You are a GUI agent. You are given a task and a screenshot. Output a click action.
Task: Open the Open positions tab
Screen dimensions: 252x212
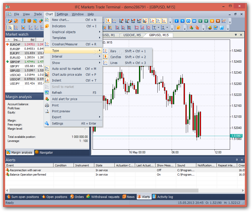coord(55,197)
